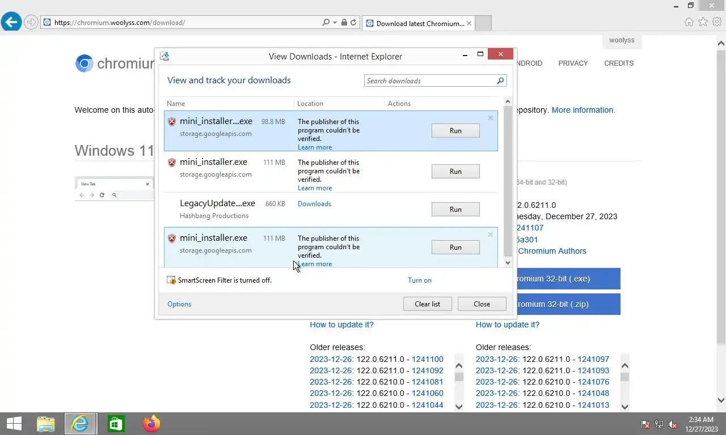726x435 pixels.
Task: Click the Search downloads input field
Action: tap(430, 81)
